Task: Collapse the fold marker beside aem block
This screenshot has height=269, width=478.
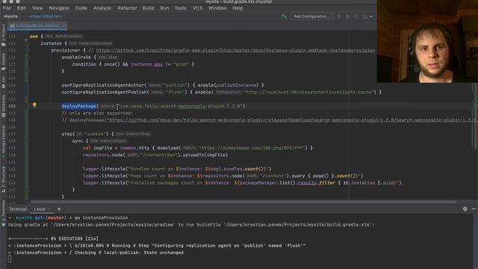Action: click(26, 40)
